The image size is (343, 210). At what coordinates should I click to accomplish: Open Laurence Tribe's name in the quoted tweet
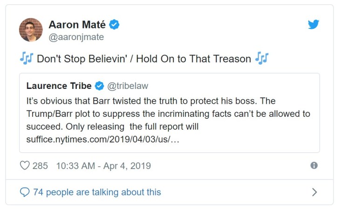(x=59, y=86)
